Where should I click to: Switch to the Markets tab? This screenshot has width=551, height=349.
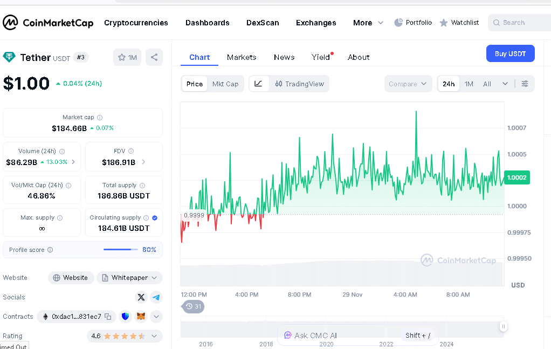click(x=242, y=57)
